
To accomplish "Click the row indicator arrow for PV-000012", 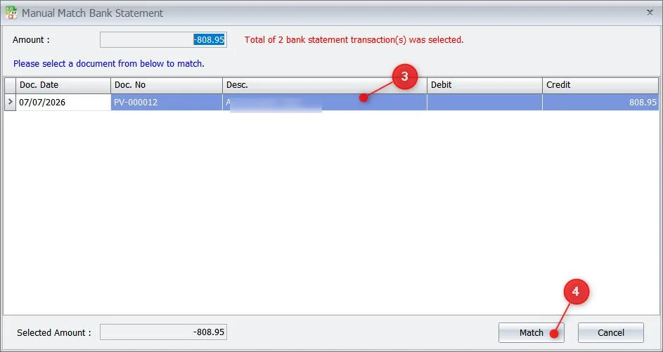I will tap(10, 103).
